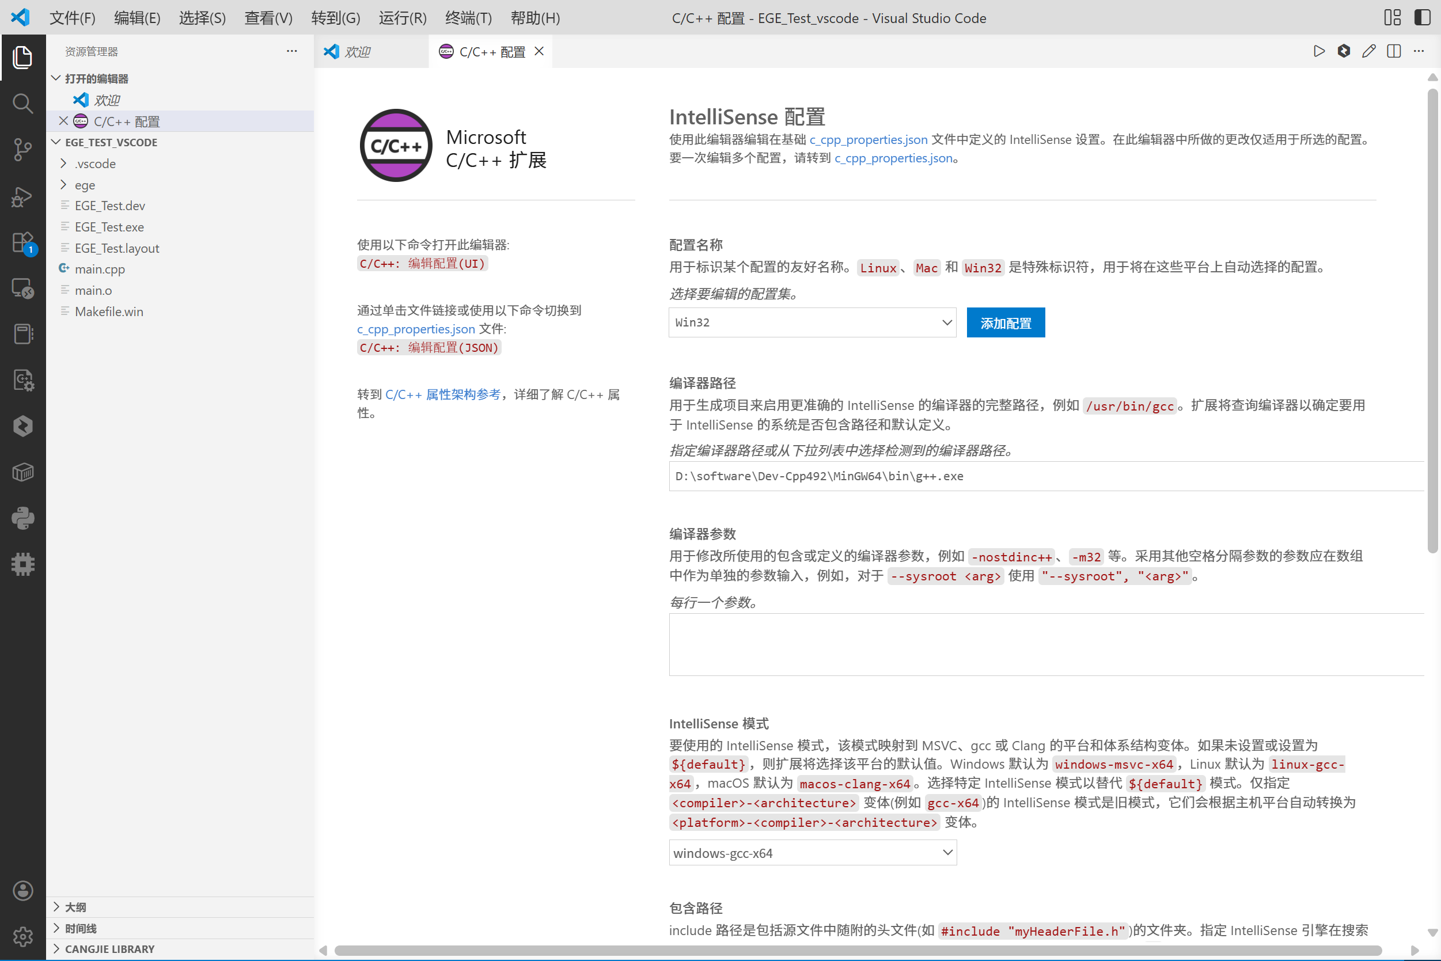Image resolution: width=1441 pixels, height=961 pixels.
Task: Click the compiler path input field
Action: [x=1046, y=476]
